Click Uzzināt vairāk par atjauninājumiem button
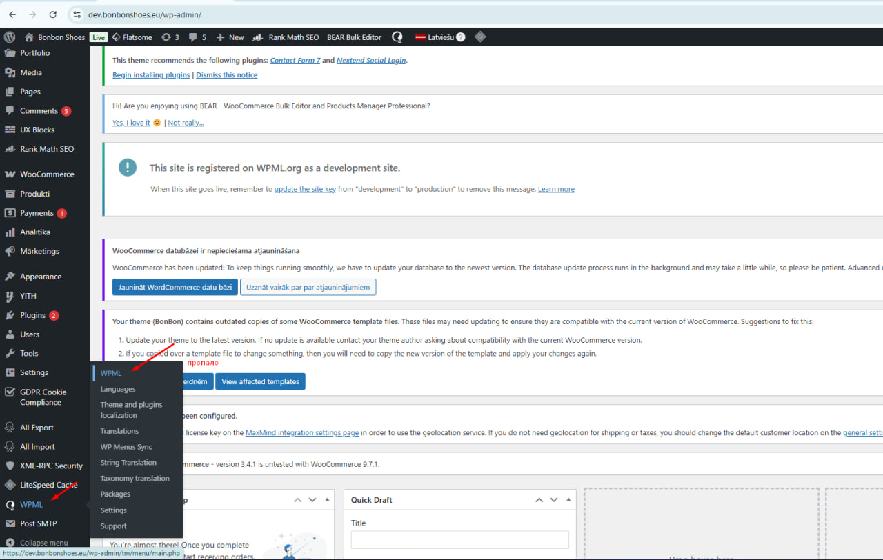The image size is (883, 560). 308,287
